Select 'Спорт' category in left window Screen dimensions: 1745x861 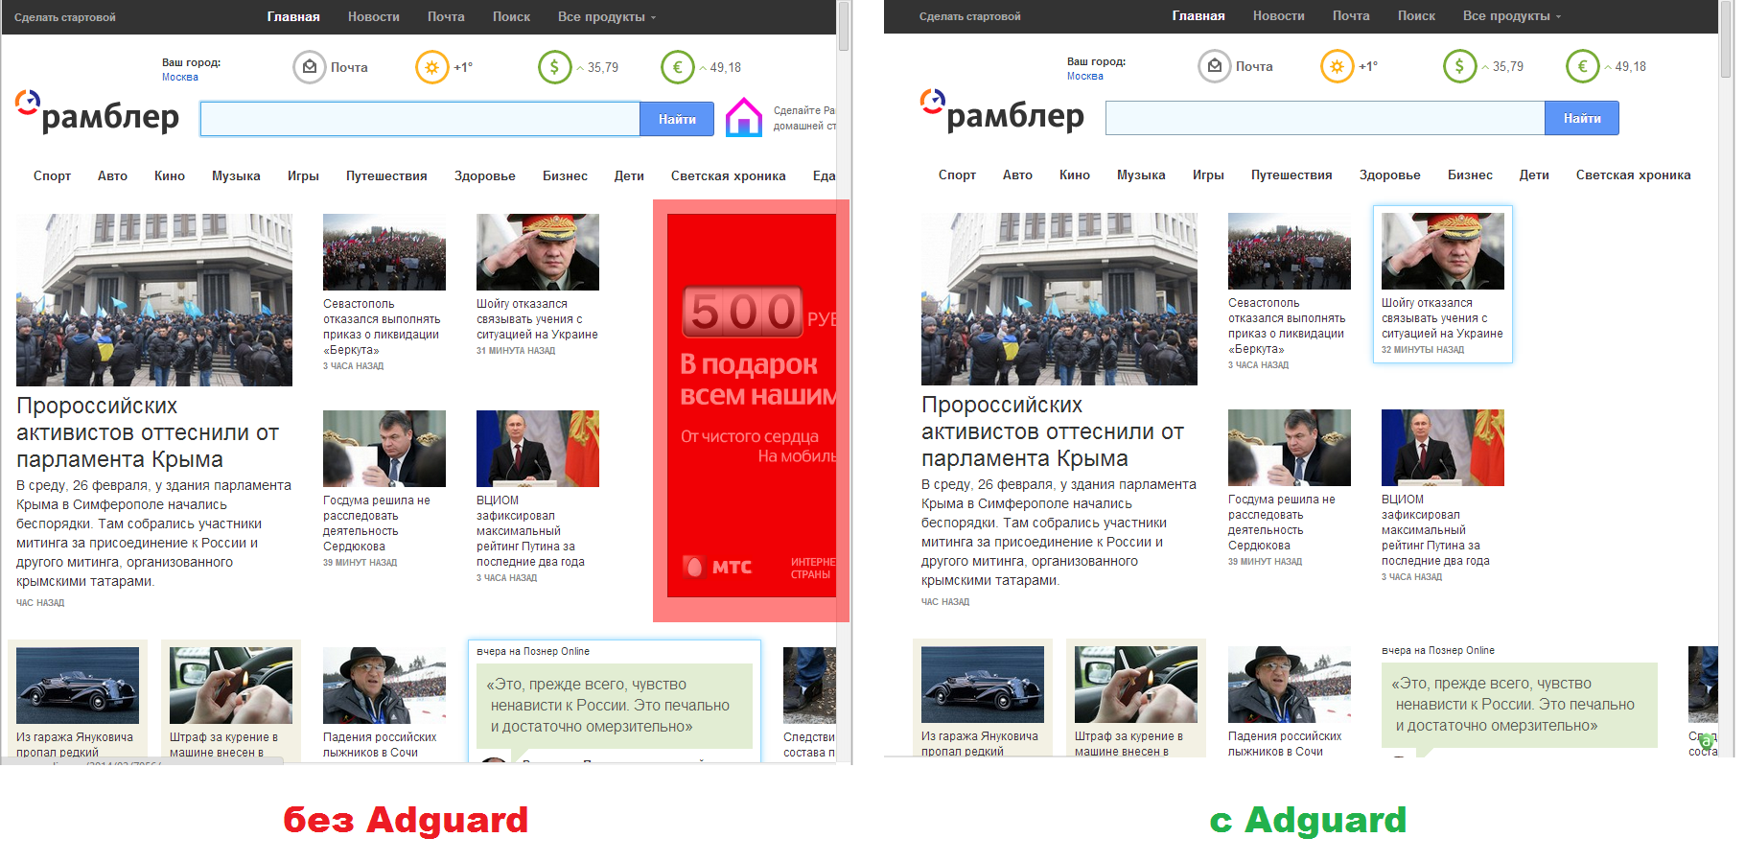[x=52, y=176]
